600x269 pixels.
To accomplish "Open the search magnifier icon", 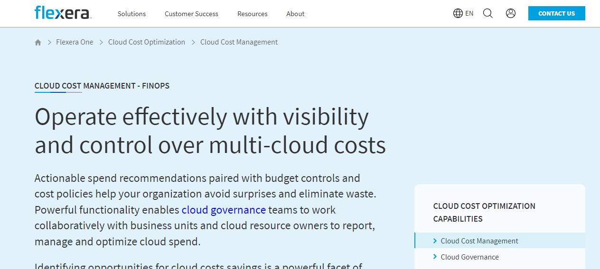I will pos(488,13).
